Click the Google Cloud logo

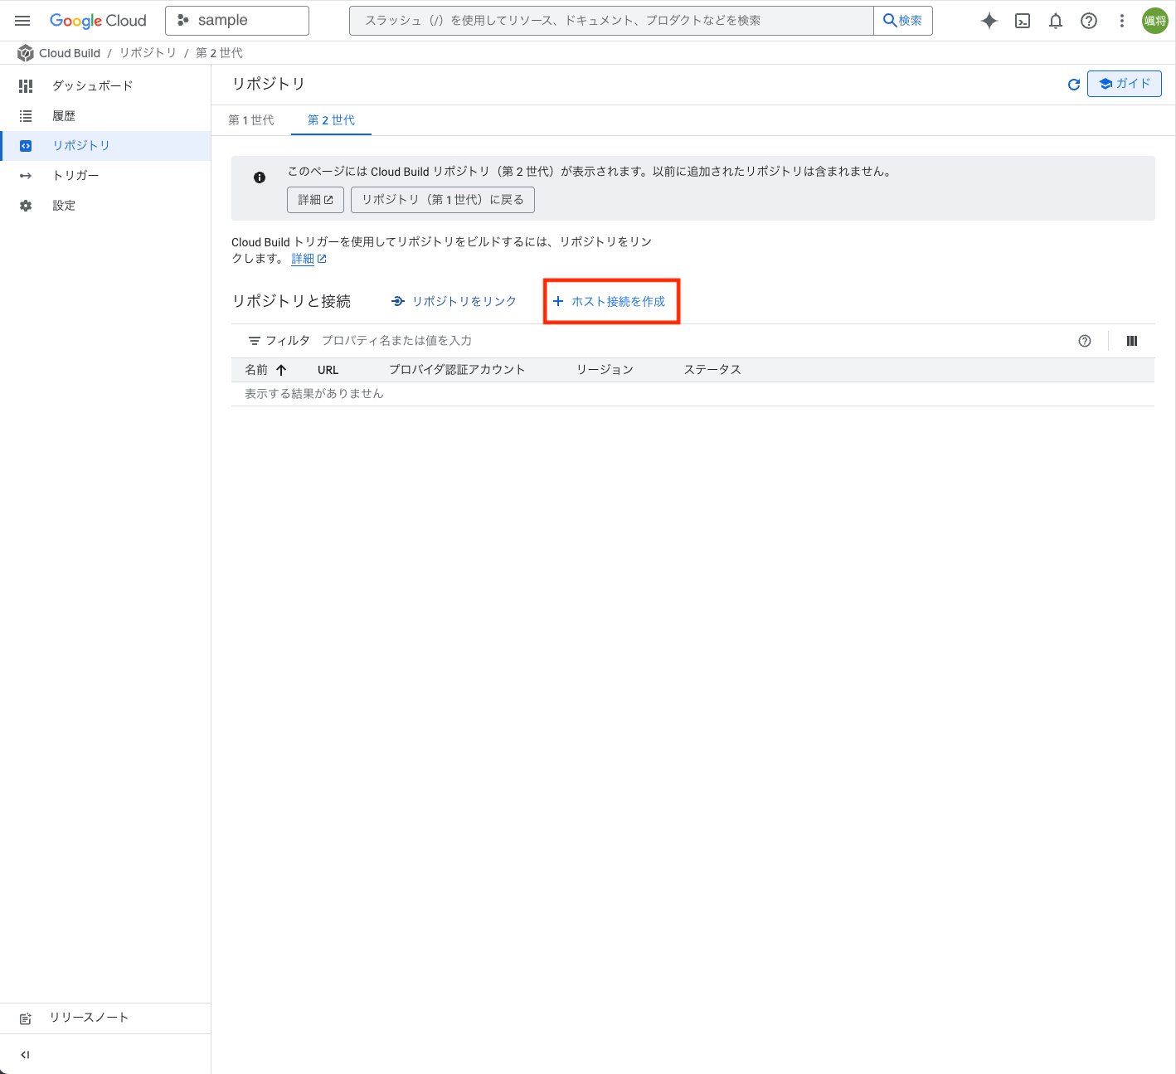[98, 21]
